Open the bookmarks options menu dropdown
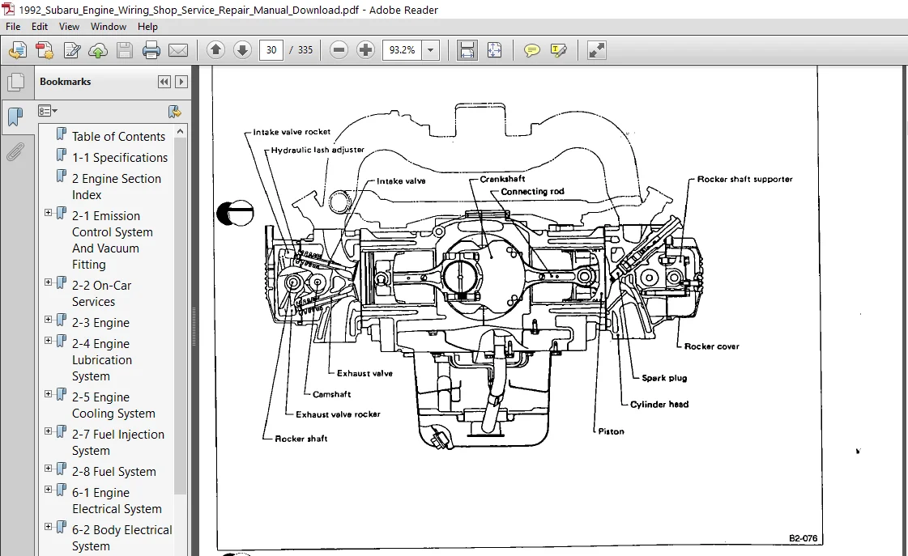This screenshot has height=556, width=908. 48,111
